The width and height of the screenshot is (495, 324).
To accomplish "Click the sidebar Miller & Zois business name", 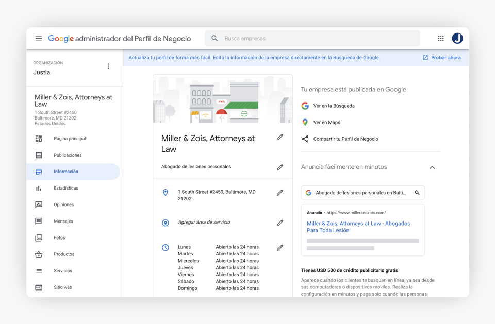I will (x=74, y=100).
